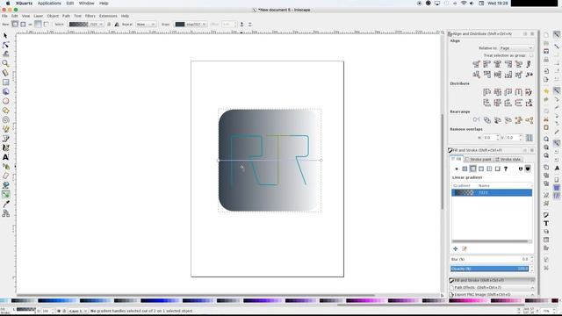The width and height of the screenshot is (562, 316).
Task: Select the Star/Polygon tool
Action: click(5, 111)
